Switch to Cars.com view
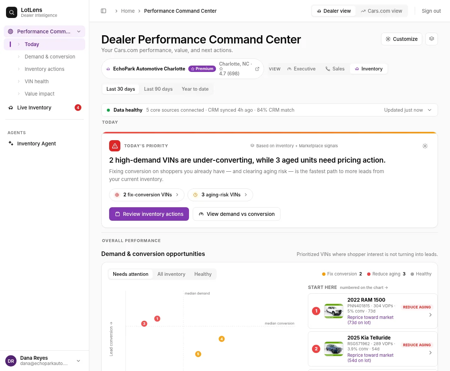This screenshot has width=450, height=371. point(381,11)
